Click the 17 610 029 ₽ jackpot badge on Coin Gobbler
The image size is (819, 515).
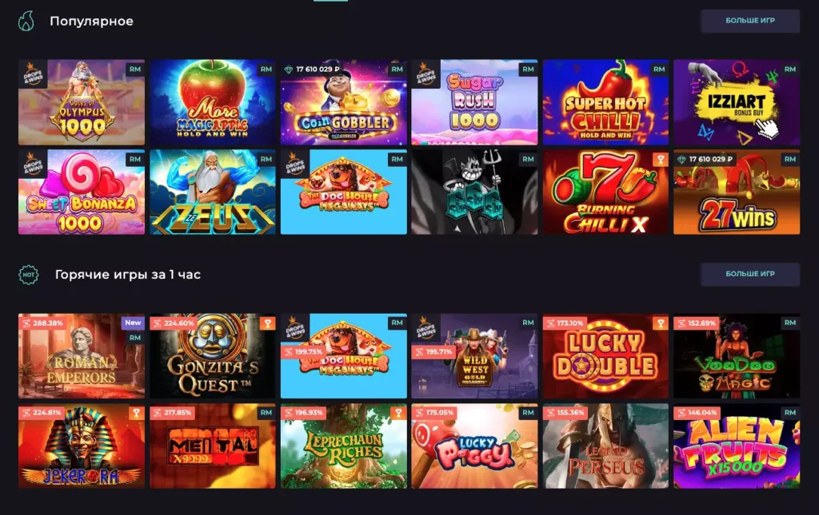[x=313, y=69]
